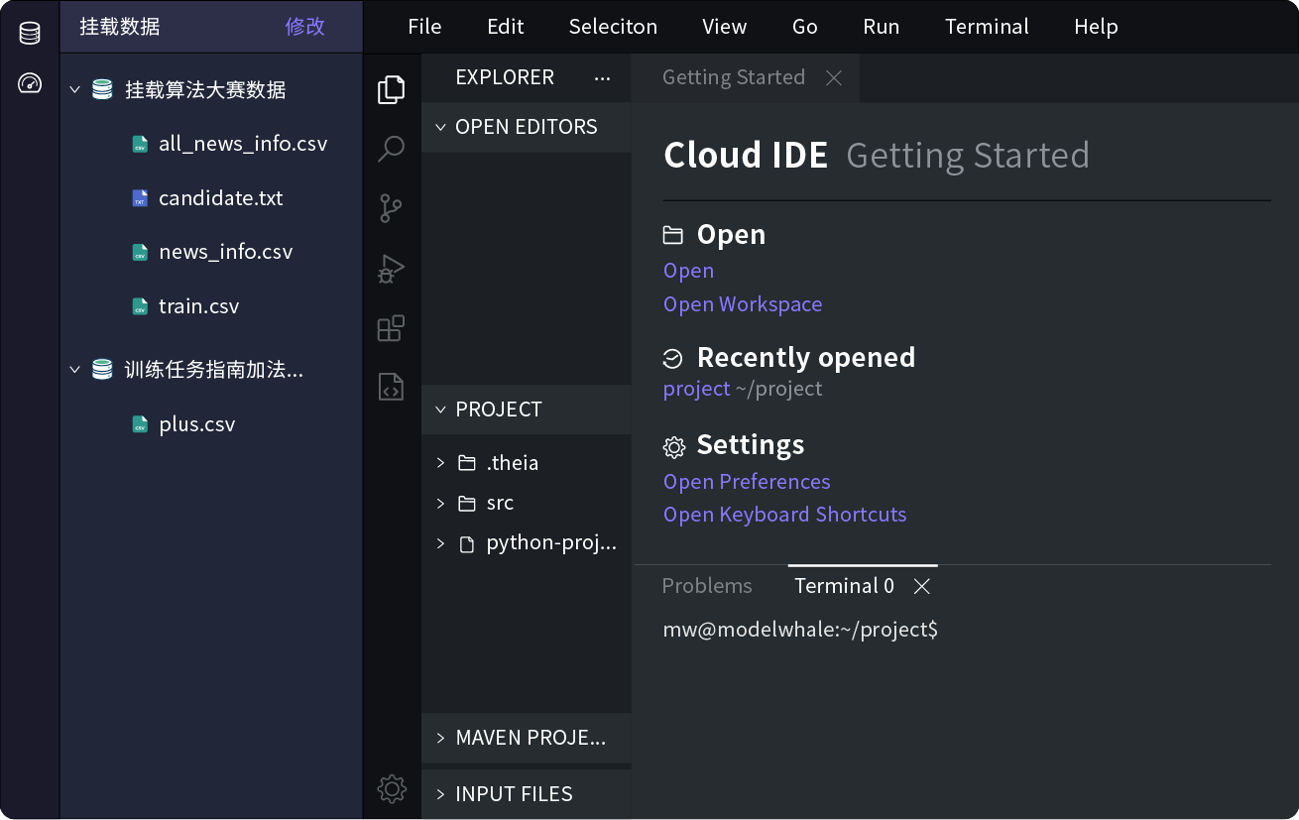Open the code file icon in activity bar
This screenshot has width=1299, height=820.
click(x=392, y=387)
